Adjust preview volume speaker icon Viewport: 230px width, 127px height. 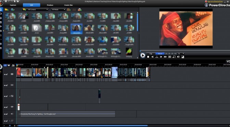[x=178, y=57]
